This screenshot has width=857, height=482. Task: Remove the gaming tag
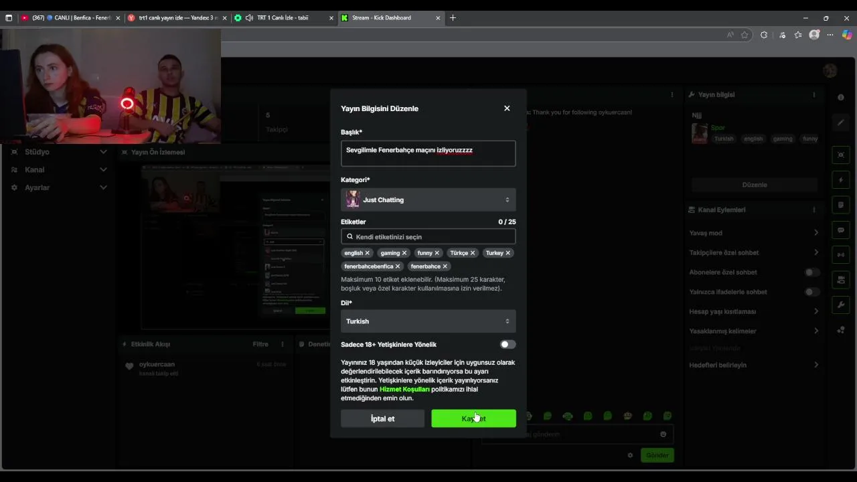[x=404, y=253]
